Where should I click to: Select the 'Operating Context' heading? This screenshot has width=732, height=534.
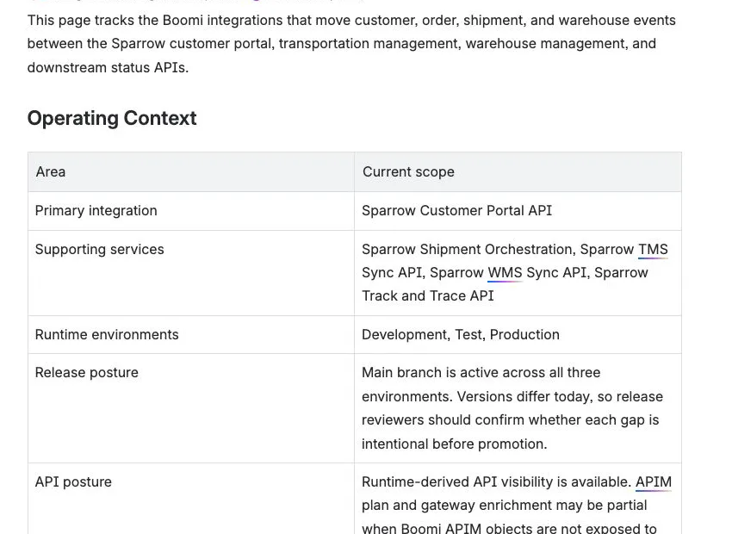tap(112, 118)
